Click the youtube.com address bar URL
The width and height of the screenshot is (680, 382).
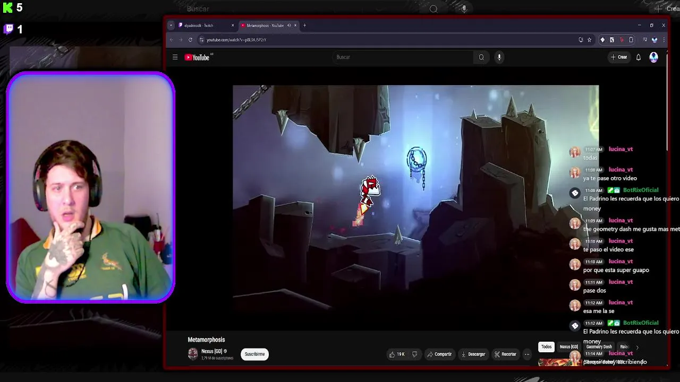click(x=236, y=40)
